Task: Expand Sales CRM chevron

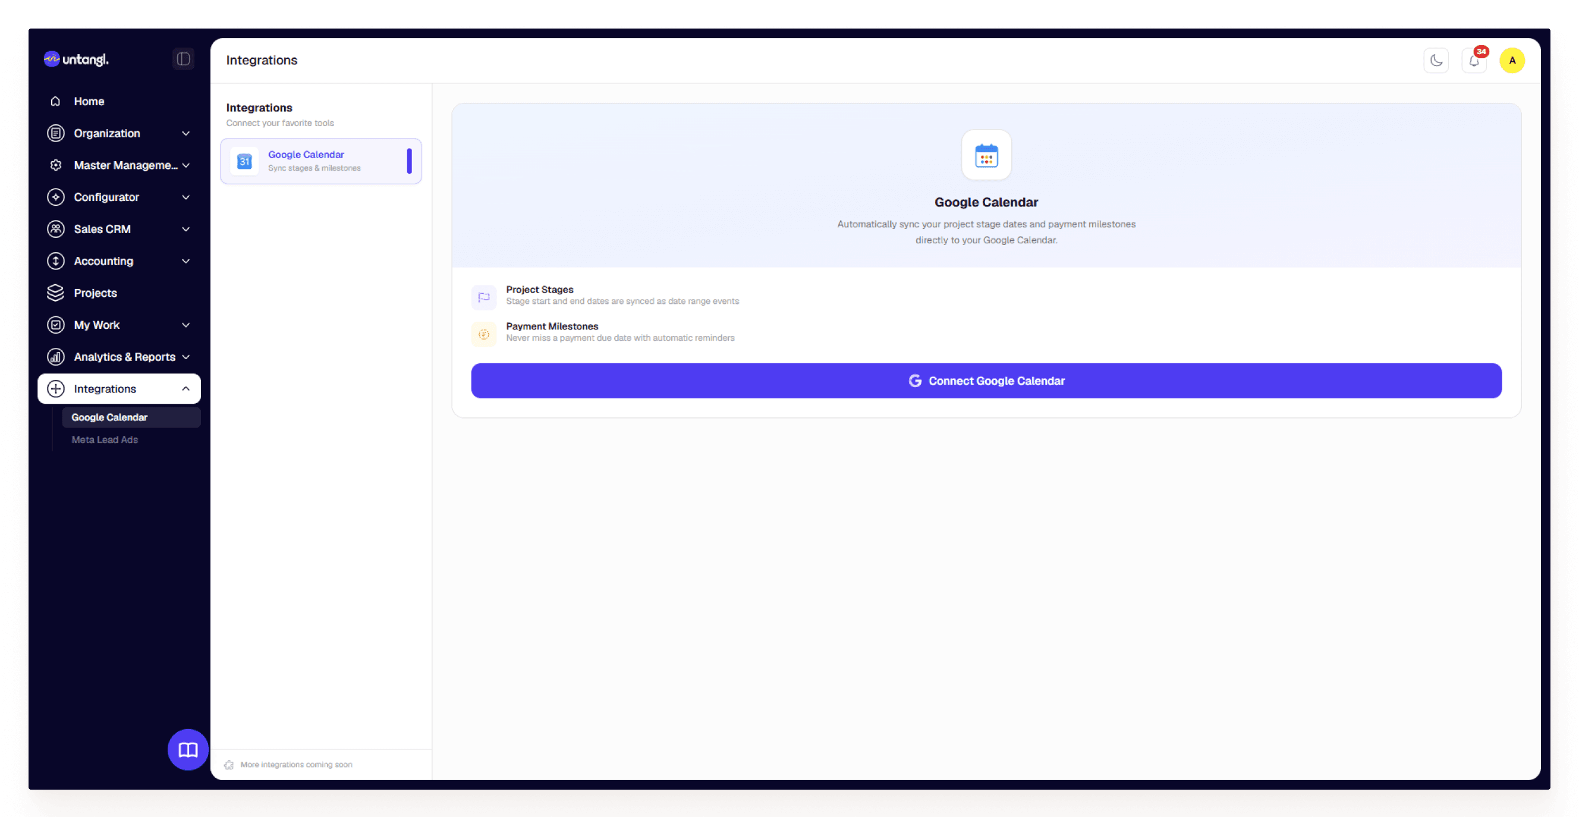Action: click(x=185, y=228)
